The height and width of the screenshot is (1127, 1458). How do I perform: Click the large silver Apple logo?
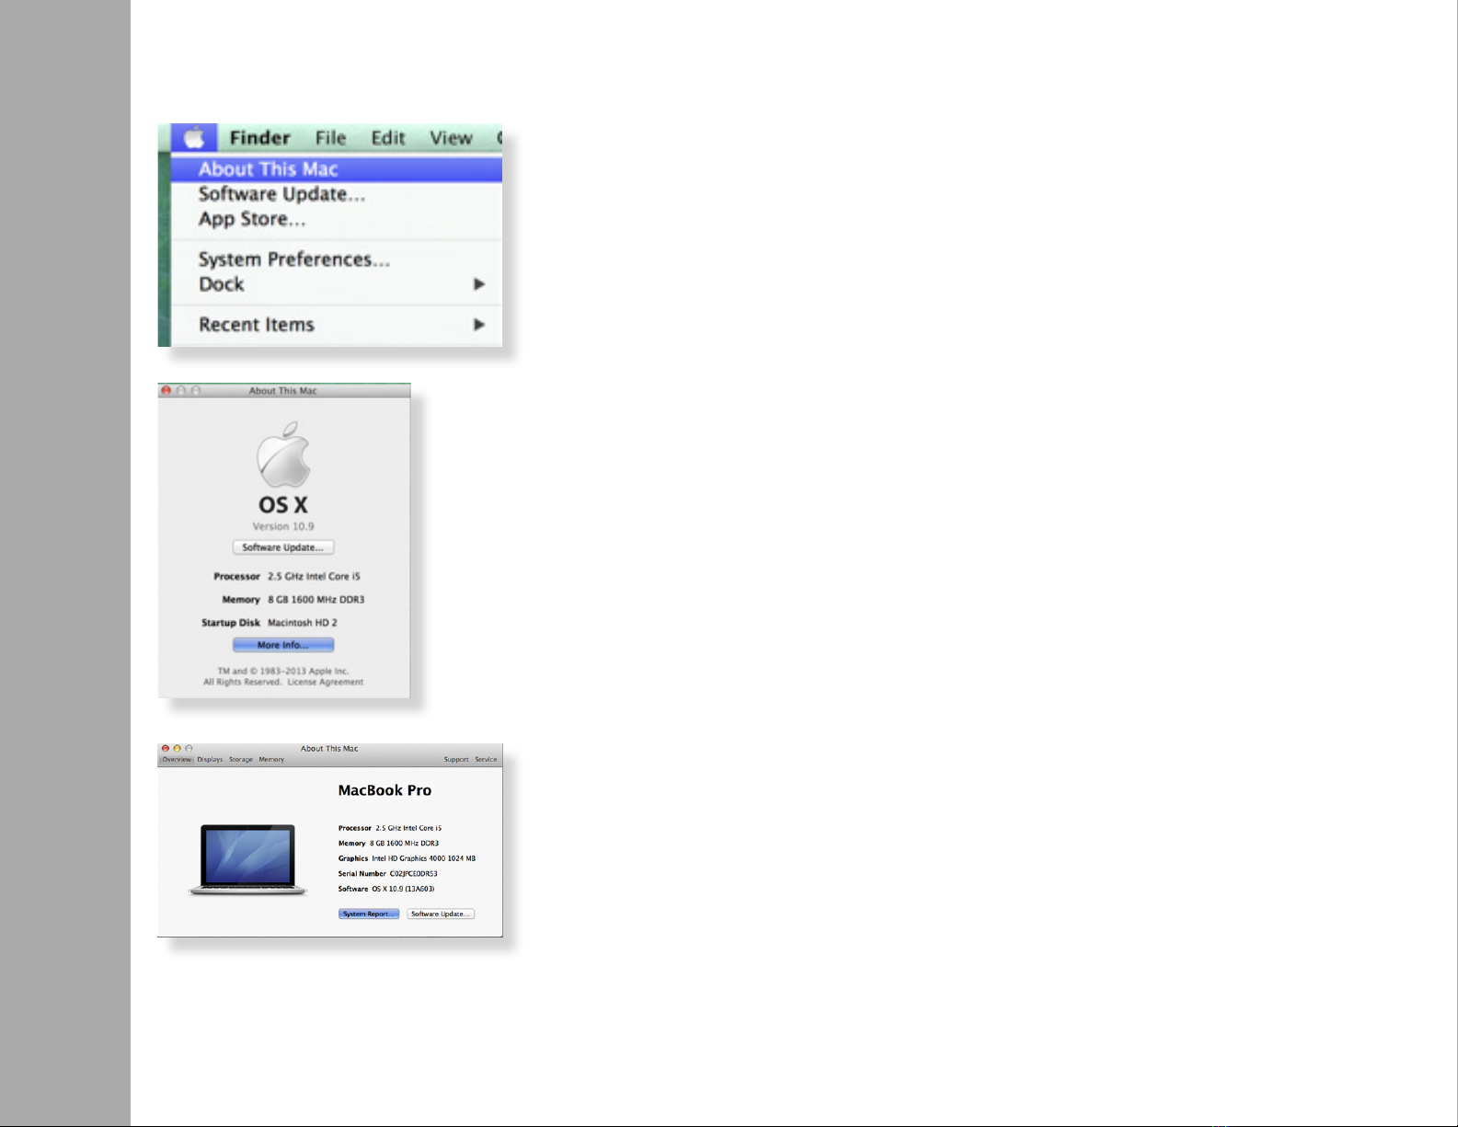coord(283,455)
